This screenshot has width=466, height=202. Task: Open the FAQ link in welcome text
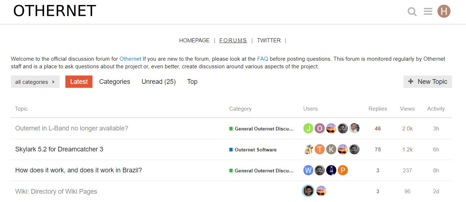(263, 59)
